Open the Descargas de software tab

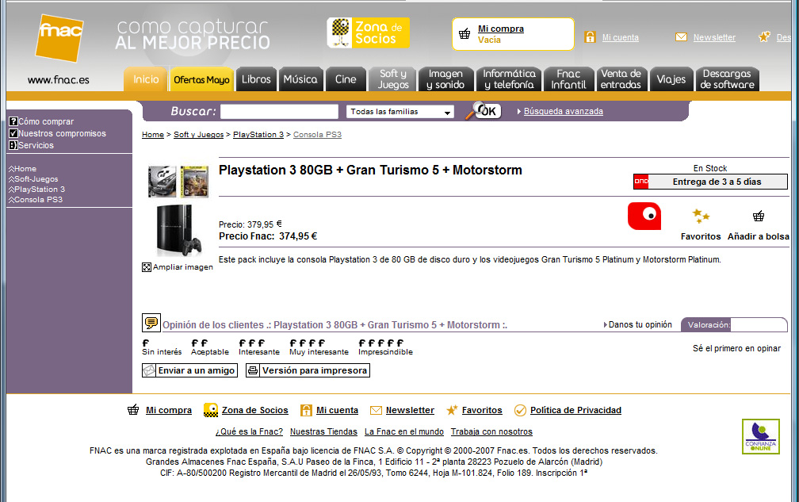727,79
